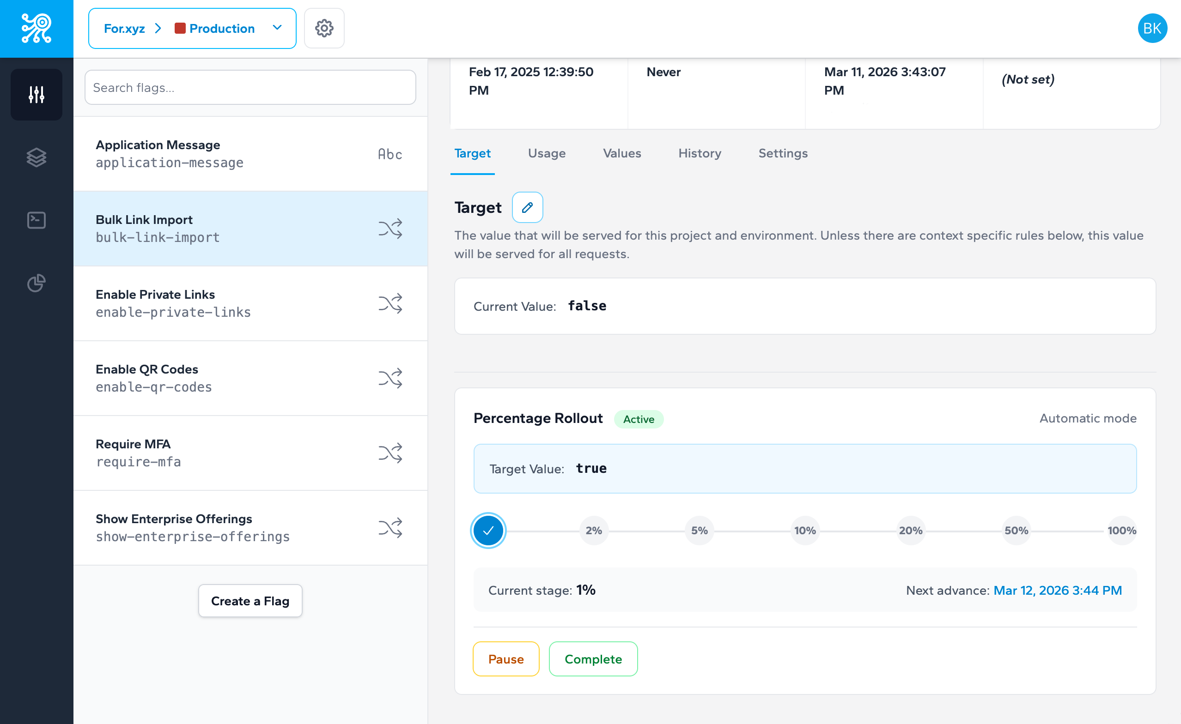Open the Settings tab for this flag

click(783, 153)
